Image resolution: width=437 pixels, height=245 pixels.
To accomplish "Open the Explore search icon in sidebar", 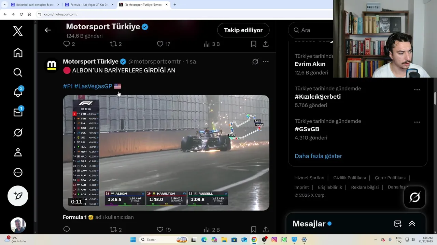I will [x=18, y=72].
